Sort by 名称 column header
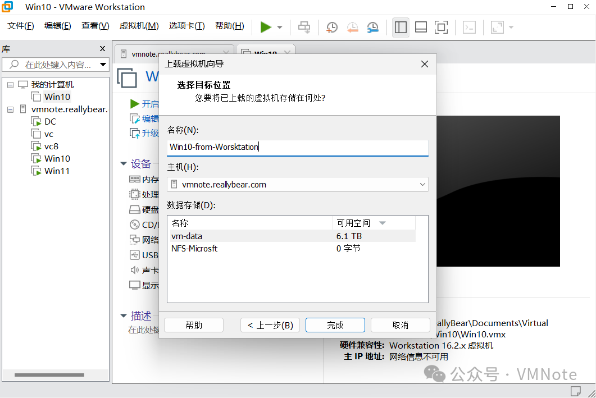The width and height of the screenshot is (596, 398). (251, 223)
